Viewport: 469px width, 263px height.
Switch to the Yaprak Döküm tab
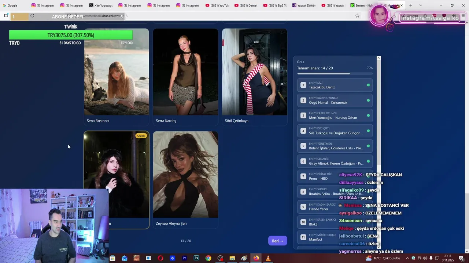(304, 5)
